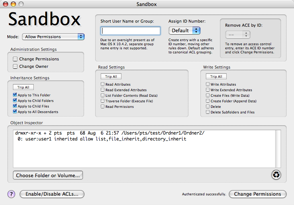Focus the Short User Name or Group field
The width and height of the screenshot is (294, 205).
(x=130, y=31)
